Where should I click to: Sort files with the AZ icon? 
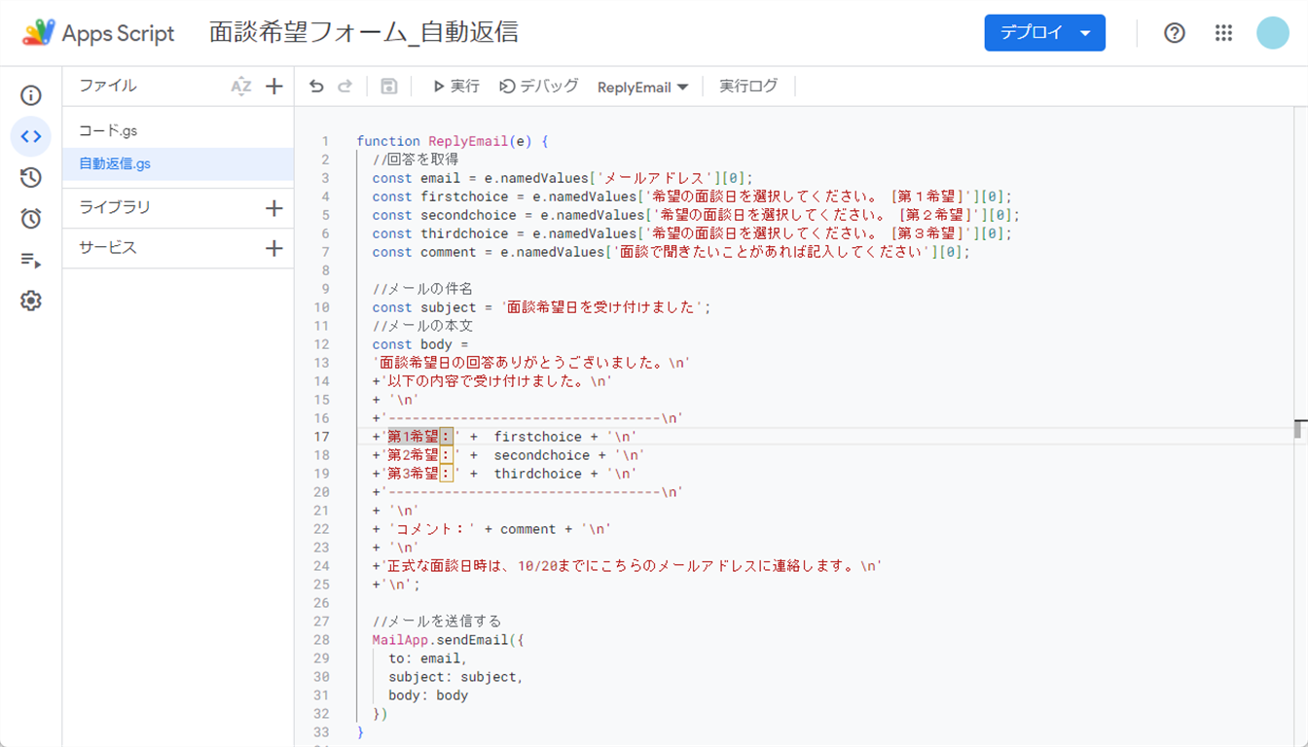(x=240, y=87)
